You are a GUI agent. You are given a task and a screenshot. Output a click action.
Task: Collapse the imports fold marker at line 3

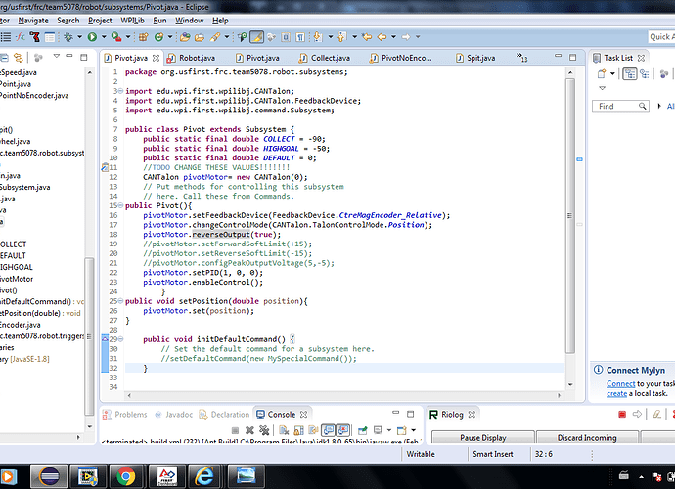[121, 91]
